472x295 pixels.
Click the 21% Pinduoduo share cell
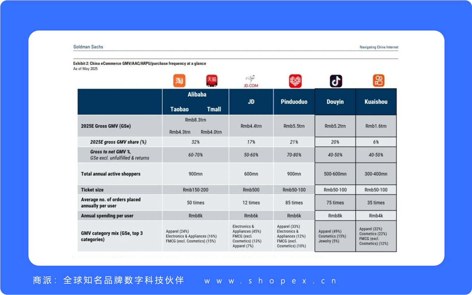tap(294, 142)
